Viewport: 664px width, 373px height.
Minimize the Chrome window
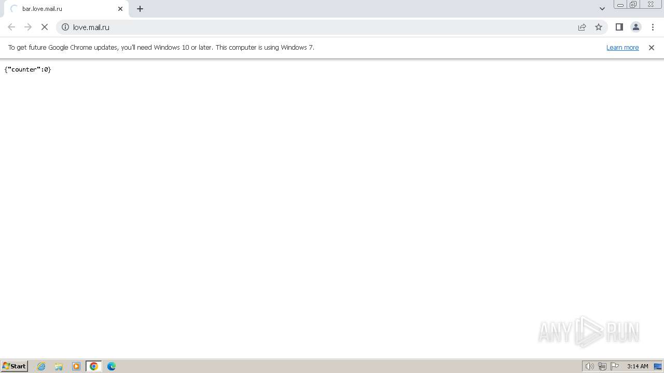coord(620,5)
